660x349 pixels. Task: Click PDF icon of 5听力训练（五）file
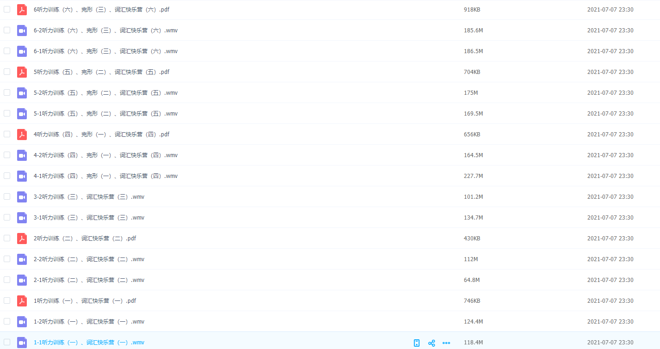[x=22, y=72]
